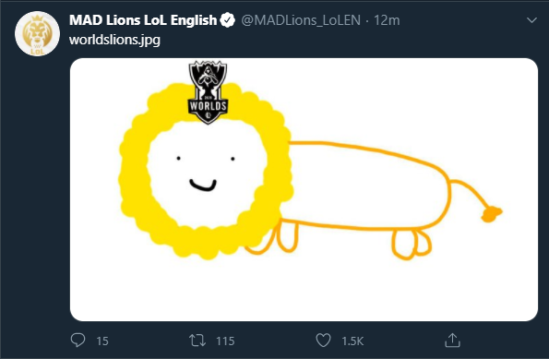Viewport: 549px width, 359px height.
Task: Expand the tweet options chevron
Action: pyautogui.click(x=531, y=20)
